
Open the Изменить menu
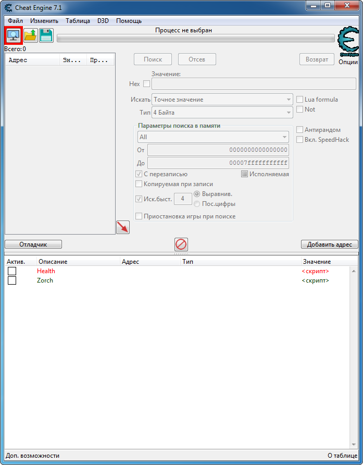pyautogui.click(x=44, y=21)
